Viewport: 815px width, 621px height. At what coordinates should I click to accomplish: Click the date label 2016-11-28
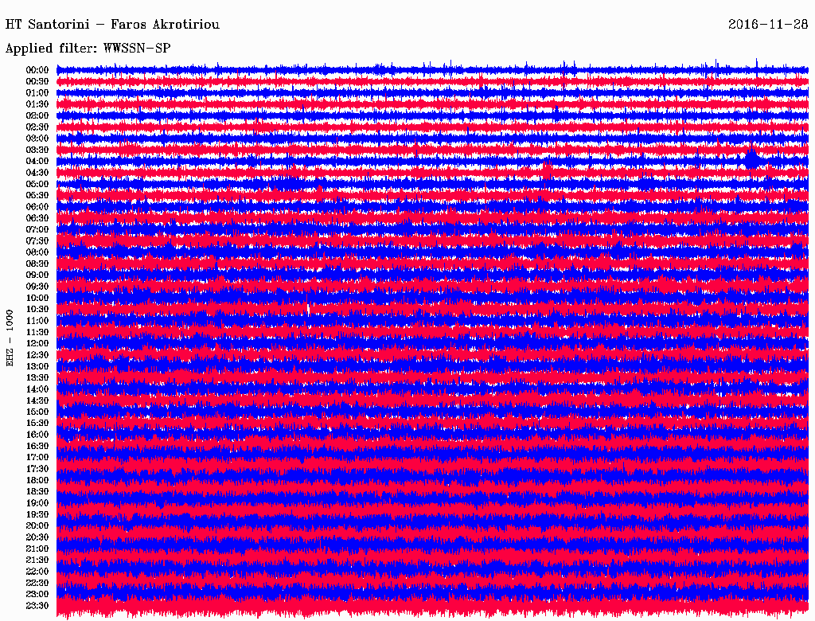768,25
